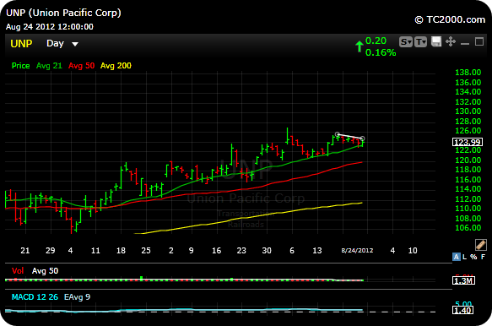
Task: Click the EAvg 9 indicator label
Action: pyautogui.click(x=77, y=296)
